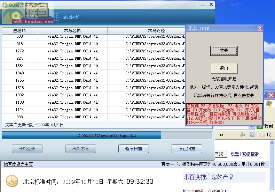Select process ID 224 row
Screen dimensions: 275x192
[x=93, y=58]
